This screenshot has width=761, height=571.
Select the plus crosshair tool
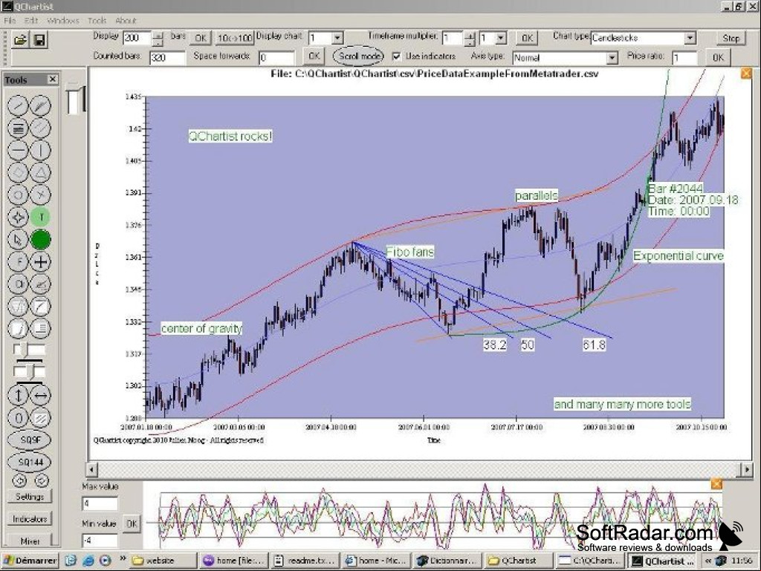[x=41, y=262]
